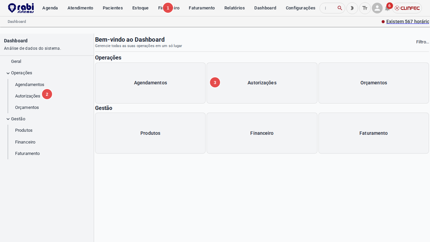Select Faturamento in the sidebar

click(x=27, y=154)
